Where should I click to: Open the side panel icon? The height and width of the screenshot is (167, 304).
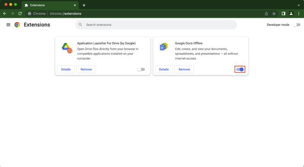tap(283, 14)
